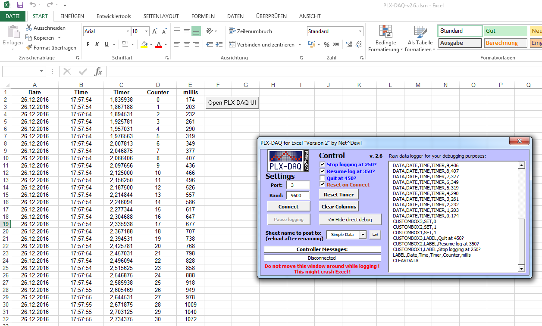Viewport: 542px width, 326px height.
Task: Apply the green 'Gut' cell style
Action: [x=505, y=31]
